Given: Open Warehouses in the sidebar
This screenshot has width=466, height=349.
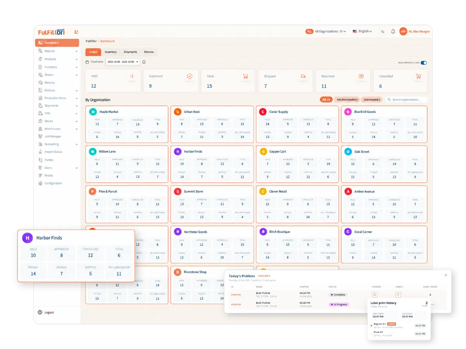Looking at the screenshot, I should (57, 129).
